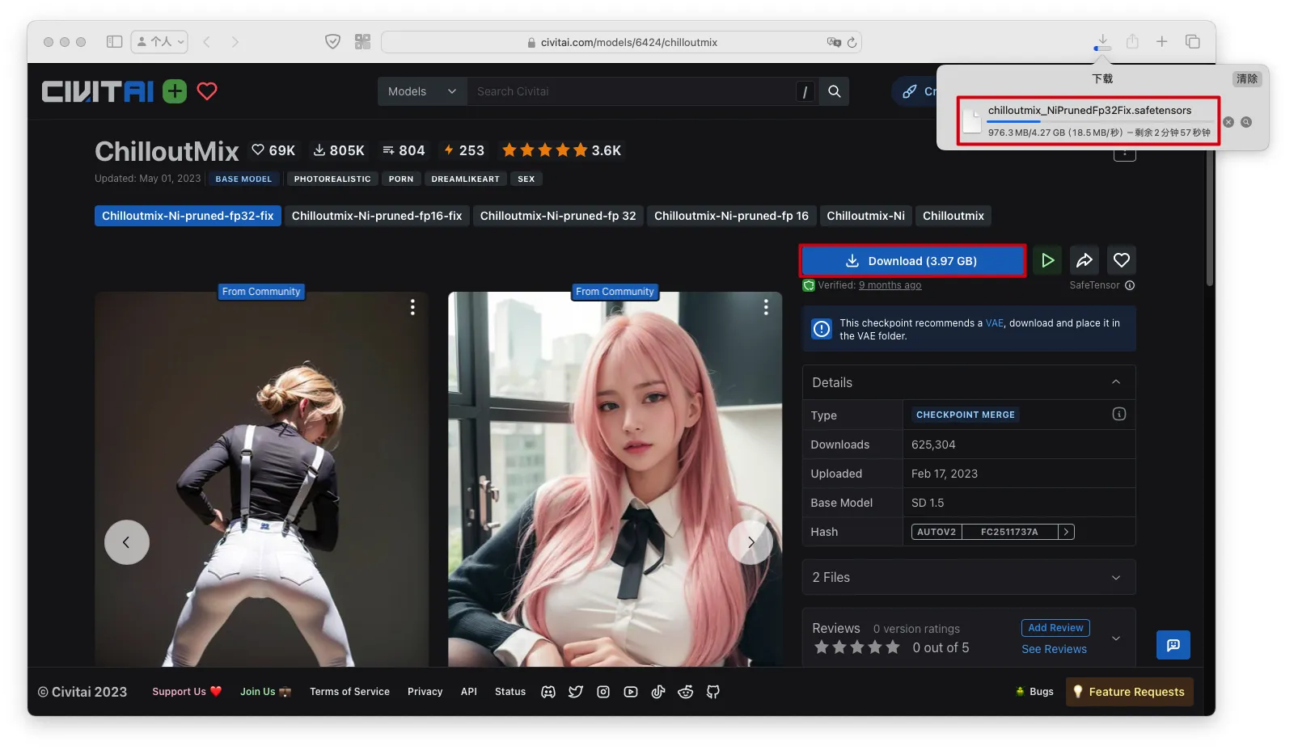
Task: Open the Safari sidebar panel
Action: (114, 41)
